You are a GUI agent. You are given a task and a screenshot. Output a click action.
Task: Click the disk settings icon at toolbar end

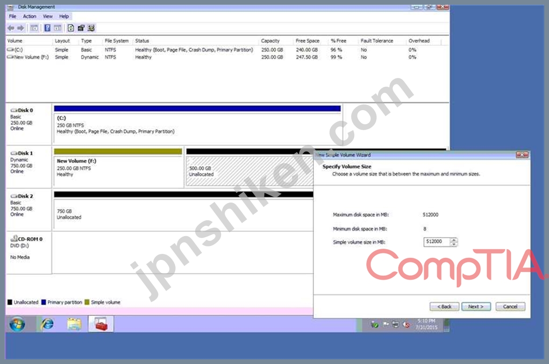[x=91, y=28]
